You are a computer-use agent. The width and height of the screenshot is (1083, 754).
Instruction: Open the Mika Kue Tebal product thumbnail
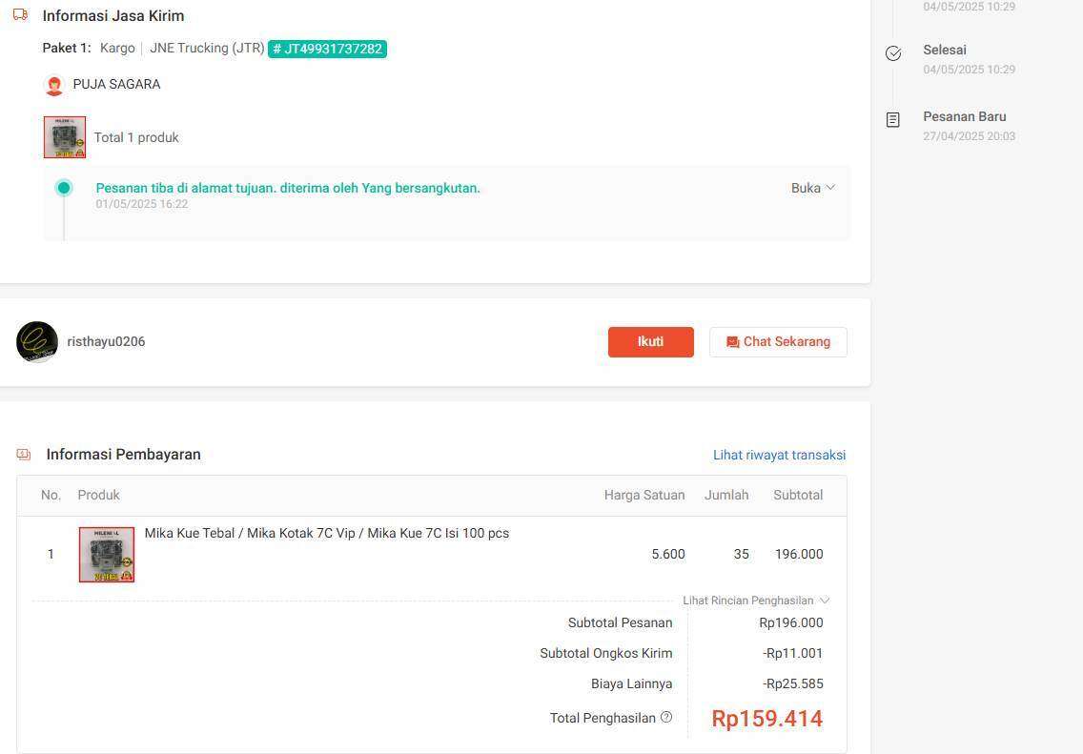coord(107,555)
